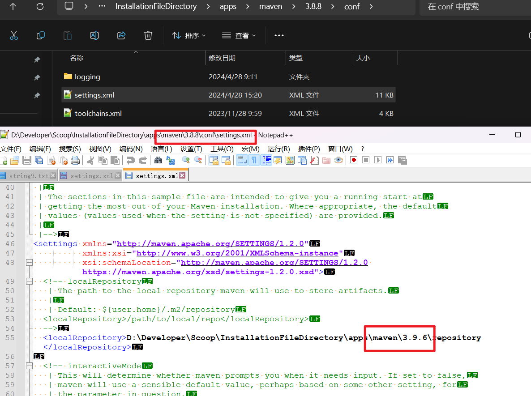Screen dimensions: 531x396
Task: Collapse fold marker at line 48
Action: (30, 263)
